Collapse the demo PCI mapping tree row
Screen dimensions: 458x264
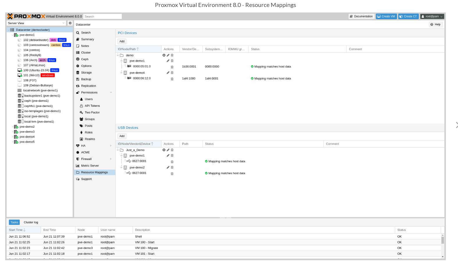click(x=118, y=55)
